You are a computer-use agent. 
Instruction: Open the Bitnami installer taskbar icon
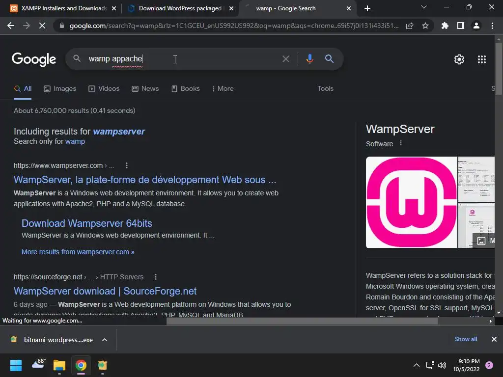(x=102, y=365)
